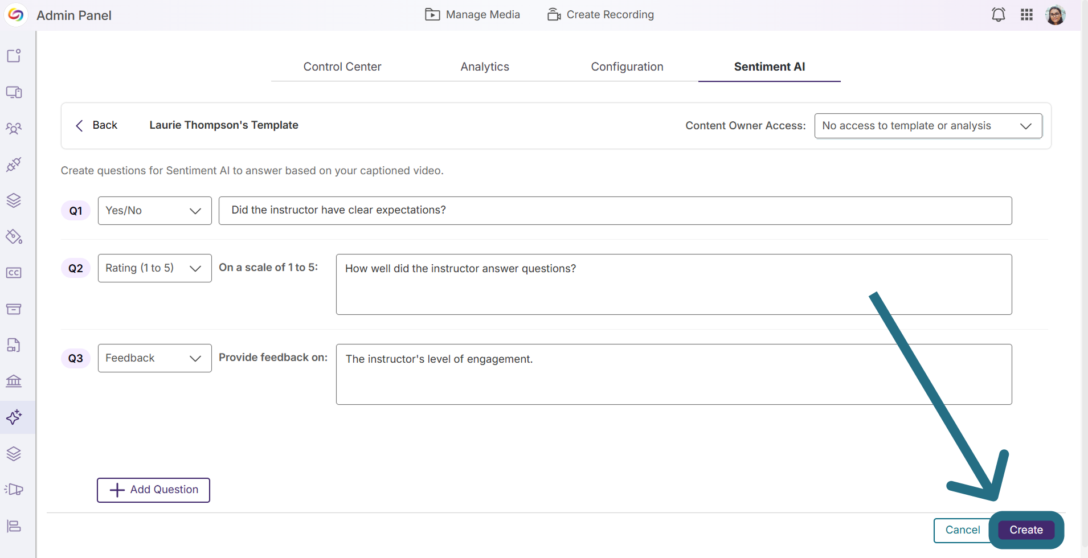Image resolution: width=1088 pixels, height=558 pixels.
Task: Click the Add Question button
Action: (x=153, y=490)
